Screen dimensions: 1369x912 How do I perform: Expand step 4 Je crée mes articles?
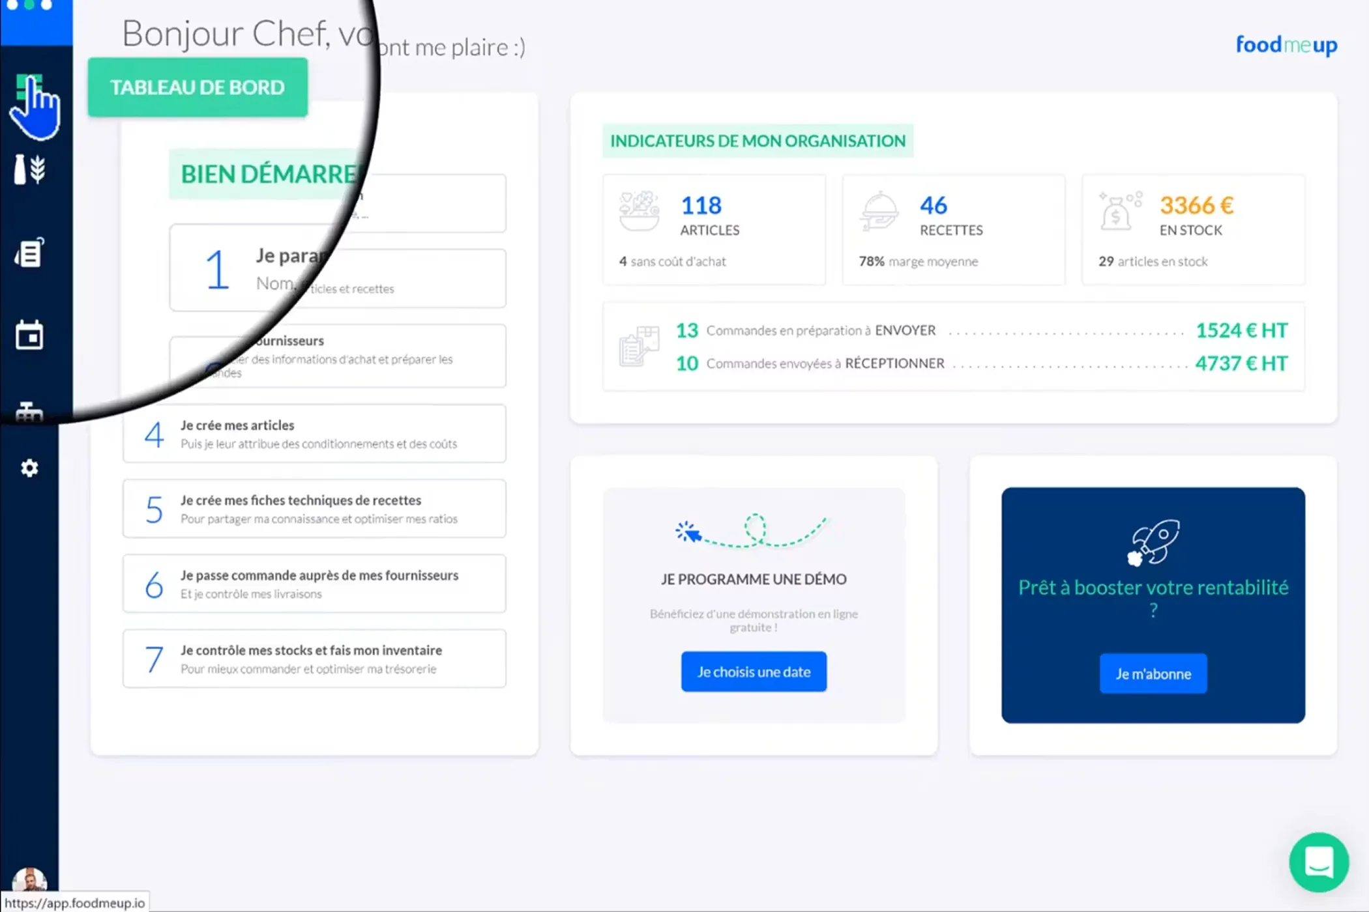click(314, 433)
